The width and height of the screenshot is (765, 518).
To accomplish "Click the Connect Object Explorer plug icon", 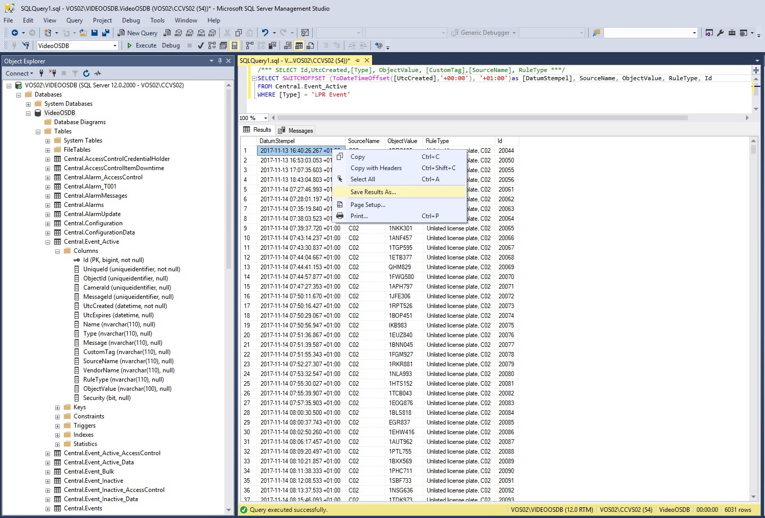I will click(41, 73).
